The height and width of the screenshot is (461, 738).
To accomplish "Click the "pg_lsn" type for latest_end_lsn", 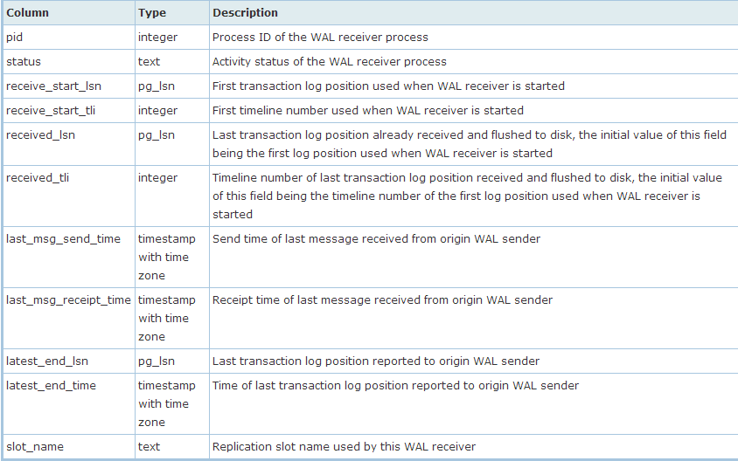I will click(156, 361).
